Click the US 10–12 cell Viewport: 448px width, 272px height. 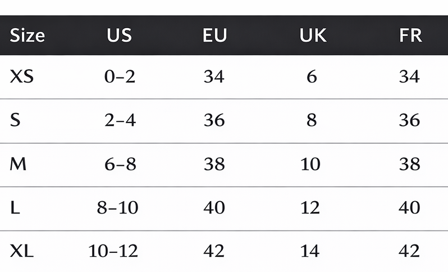pos(113,251)
